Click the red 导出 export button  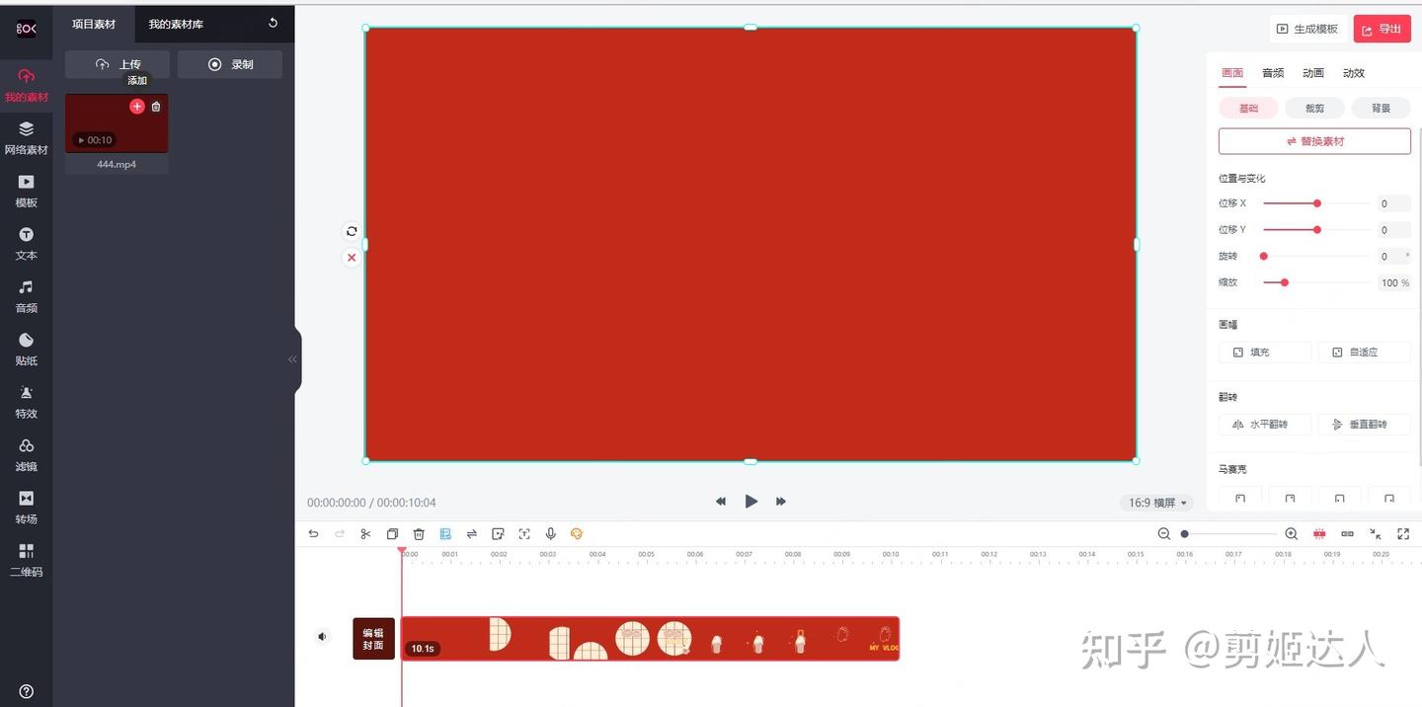point(1382,29)
